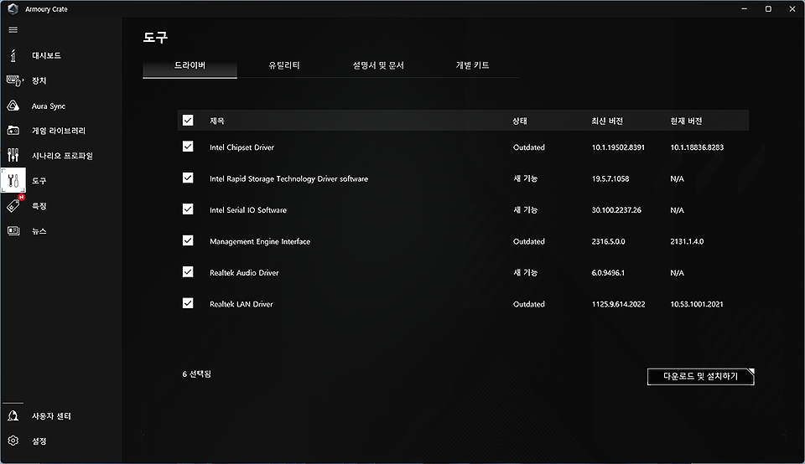This screenshot has width=805, height=464.
Task: Toggle the hamburger menu icon
Action: click(x=13, y=29)
